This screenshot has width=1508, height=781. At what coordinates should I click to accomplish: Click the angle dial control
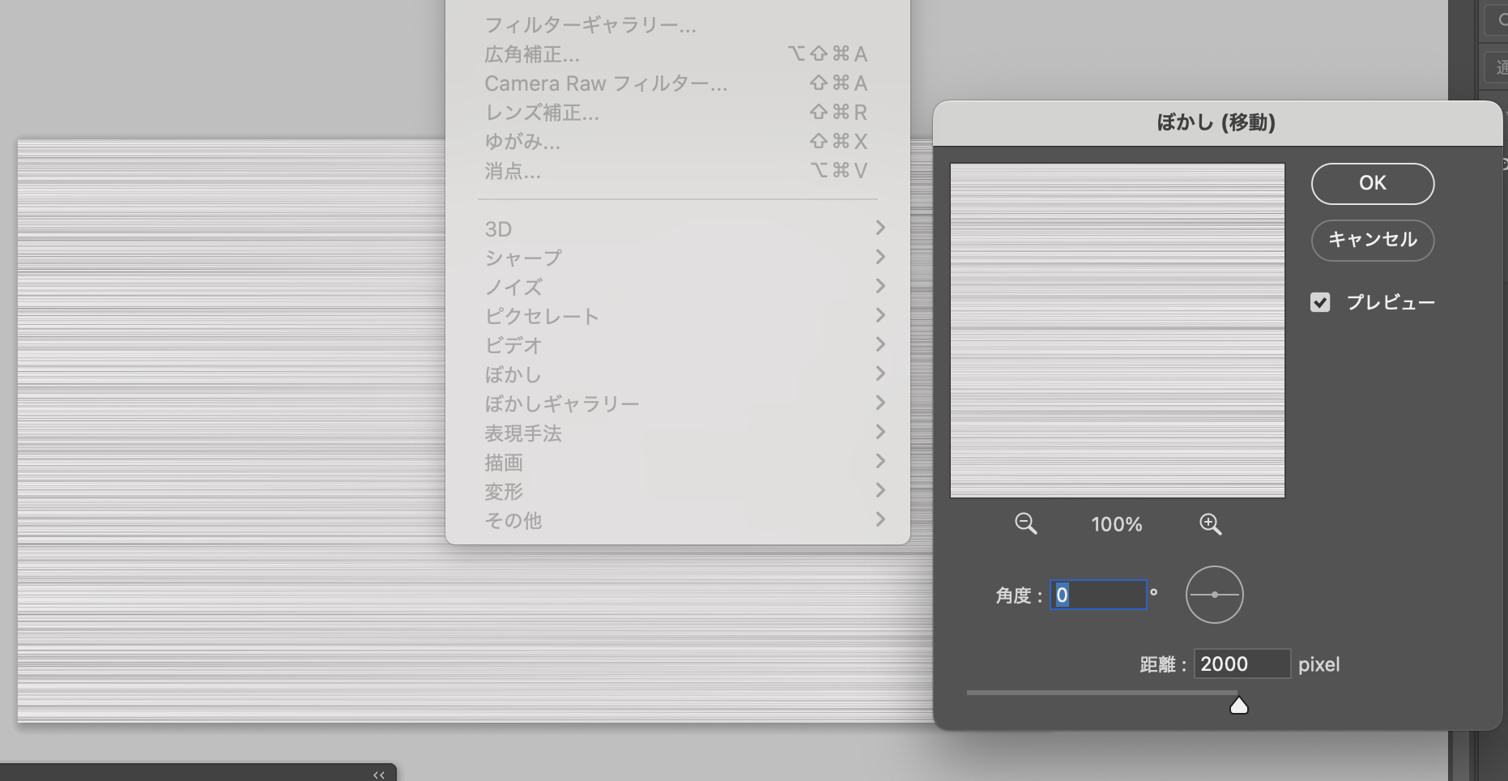(1214, 595)
